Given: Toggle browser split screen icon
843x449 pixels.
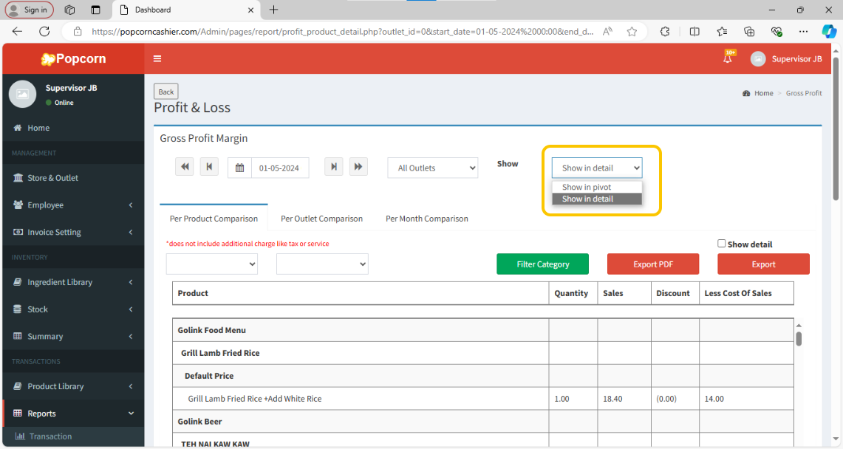Looking at the screenshot, I should click(694, 32).
